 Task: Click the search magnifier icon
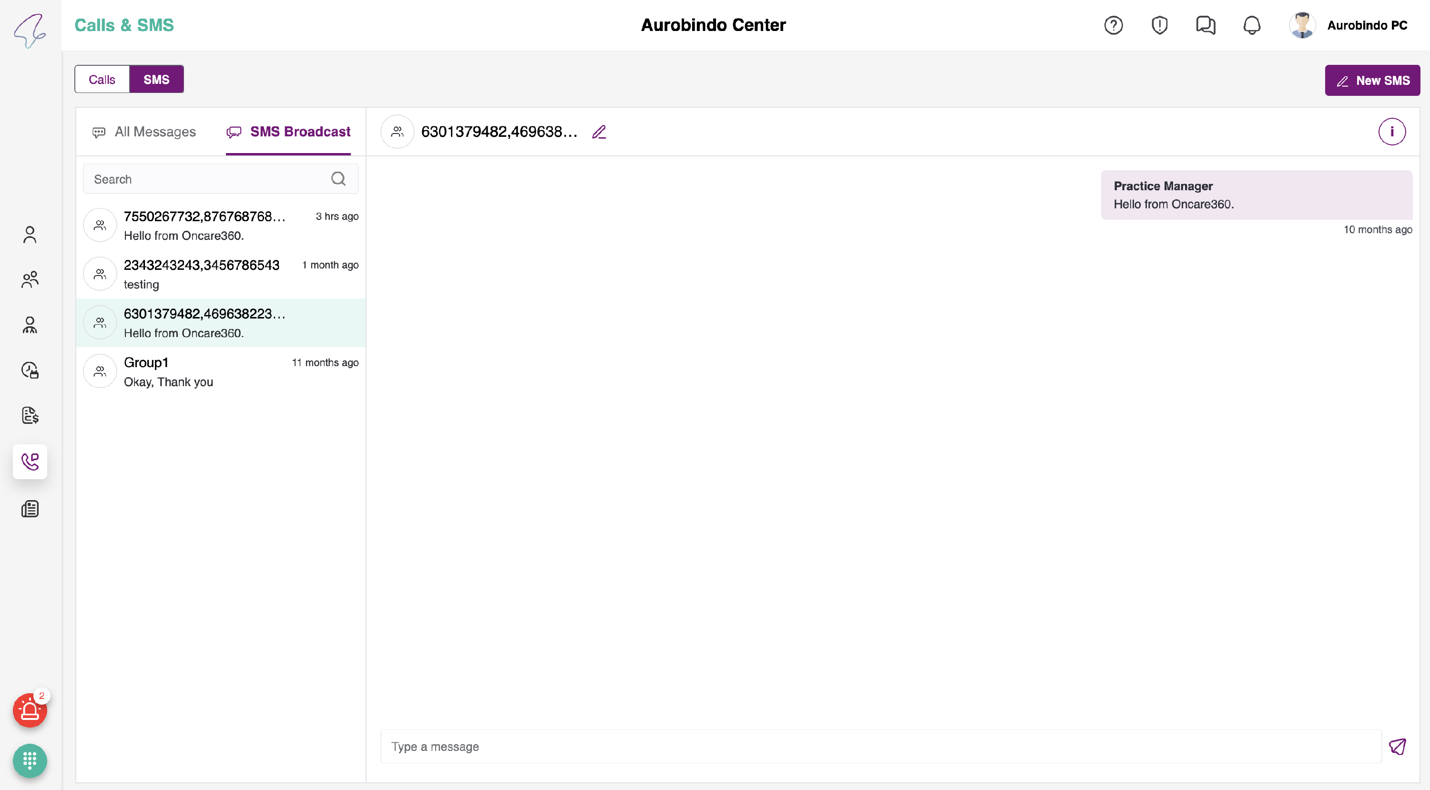[x=338, y=179]
